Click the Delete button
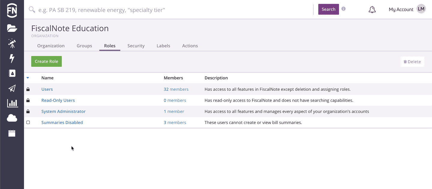This screenshot has width=432, height=189. click(x=412, y=62)
